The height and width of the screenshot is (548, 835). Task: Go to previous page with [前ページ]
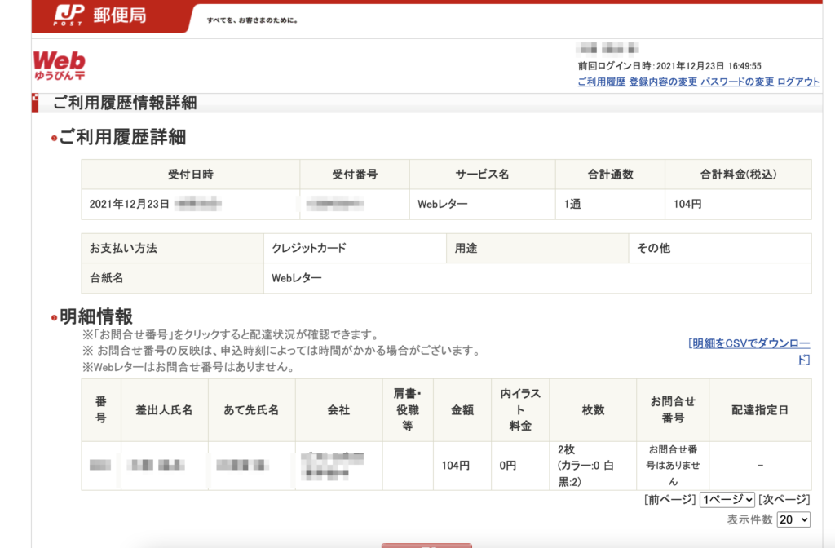click(669, 500)
